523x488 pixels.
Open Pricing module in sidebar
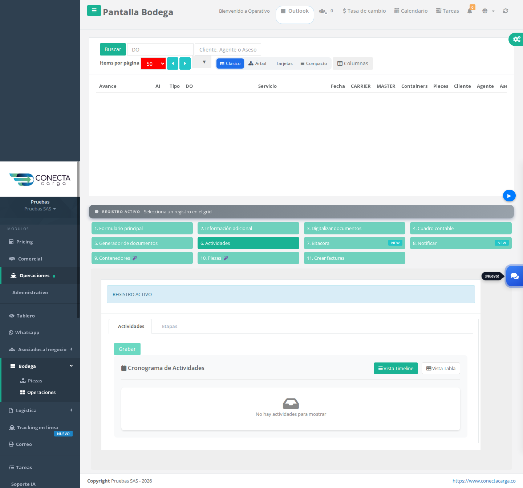click(x=40, y=242)
